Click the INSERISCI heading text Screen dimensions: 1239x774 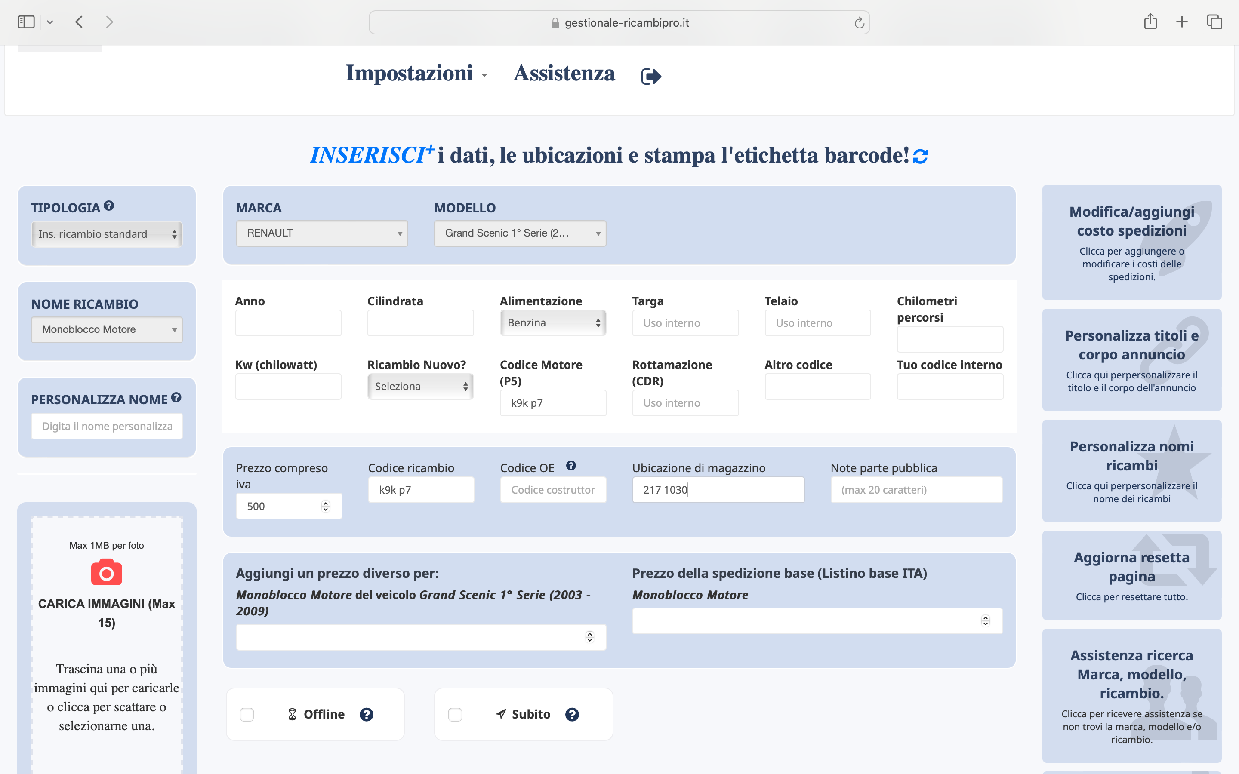[x=372, y=155]
